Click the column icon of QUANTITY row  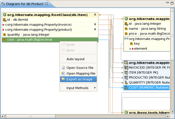coord(126,83)
